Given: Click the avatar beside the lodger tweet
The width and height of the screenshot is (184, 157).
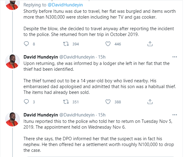Looking at the screenshot, I should click(13, 62).
